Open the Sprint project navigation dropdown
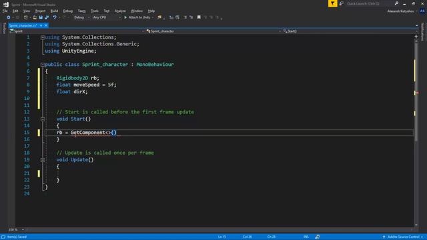427x240 pixels. click(77, 31)
